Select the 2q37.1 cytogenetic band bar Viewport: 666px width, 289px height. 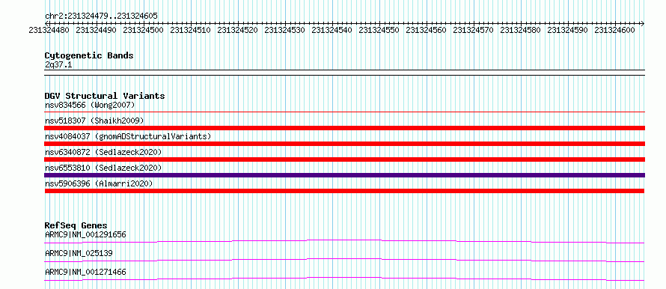[344, 72]
